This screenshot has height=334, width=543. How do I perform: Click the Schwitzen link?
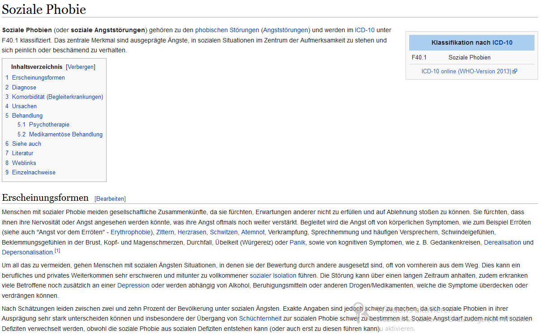pos(224,232)
